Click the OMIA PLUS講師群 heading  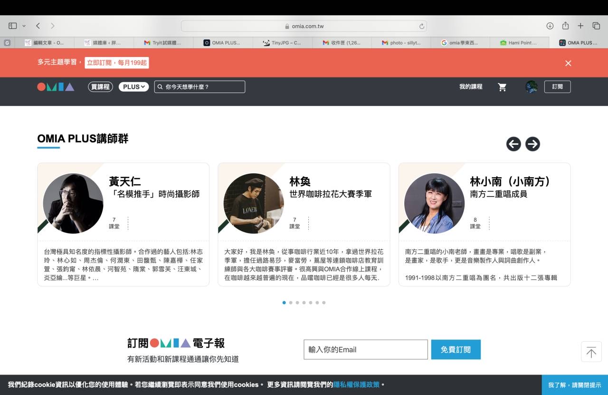[x=83, y=139]
